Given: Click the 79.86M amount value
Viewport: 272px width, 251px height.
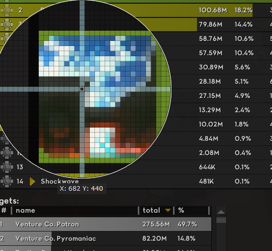Looking at the screenshot, I should (211, 24).
